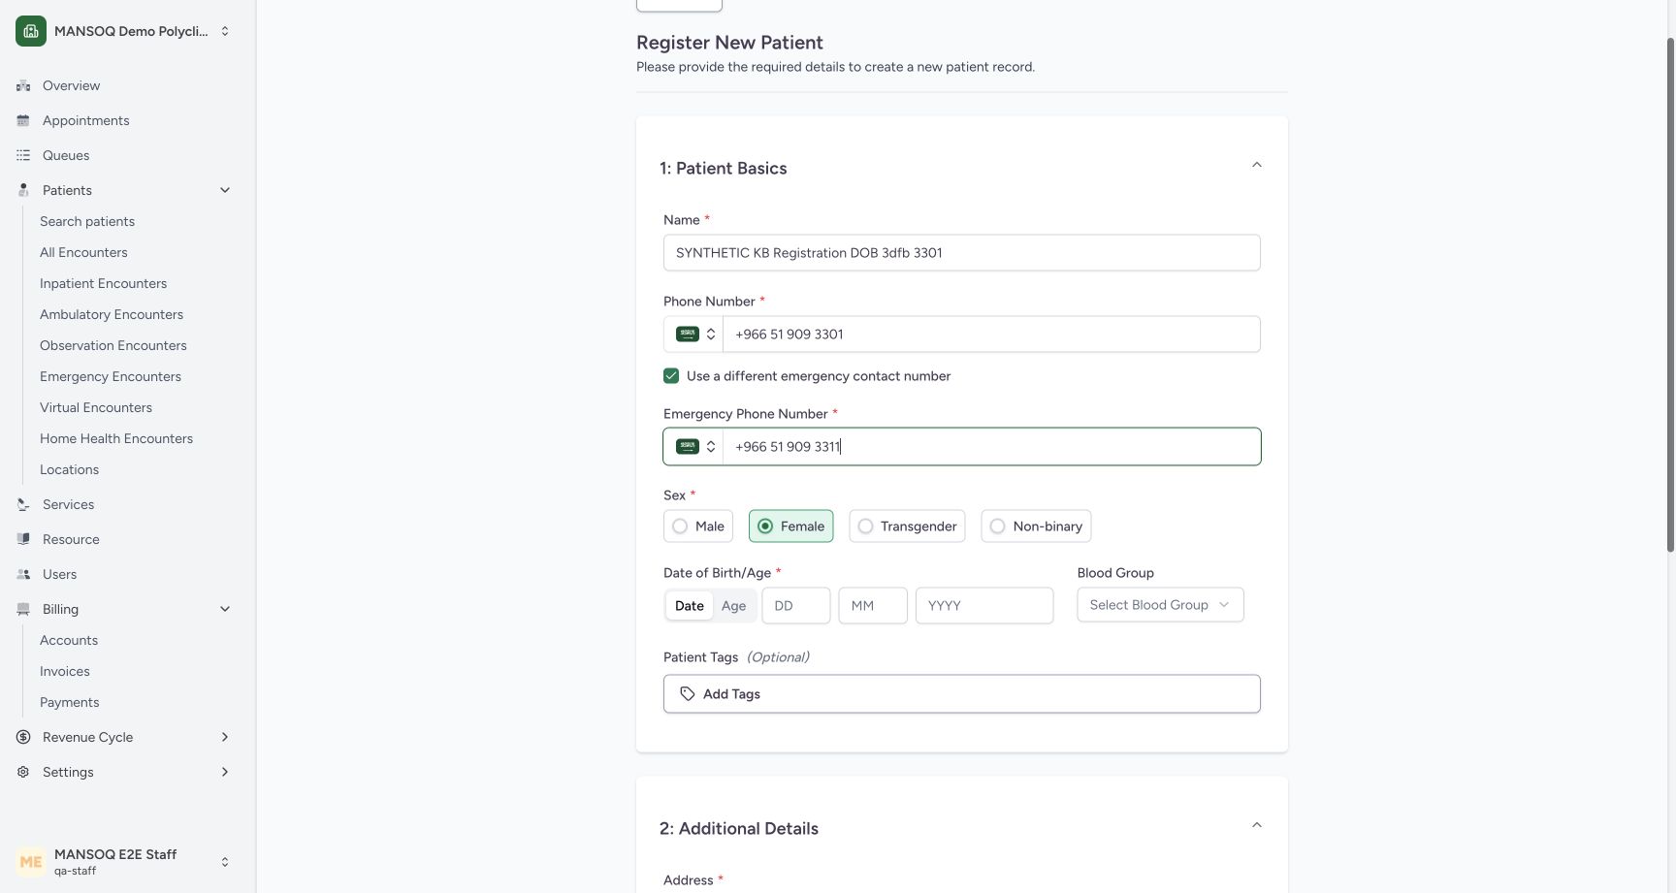Click the Revenue Cycle dollar icon

(x=23, y=737)
